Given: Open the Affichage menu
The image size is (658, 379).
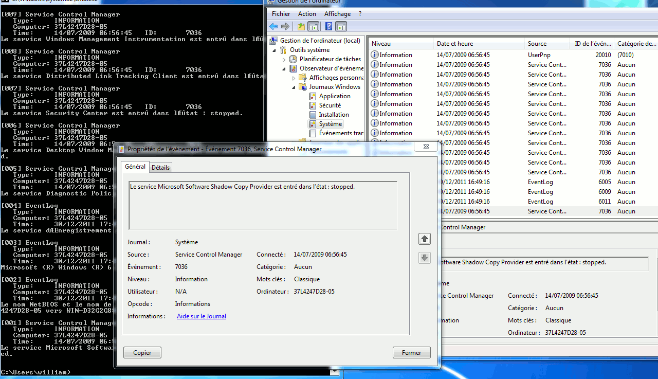Looking at the screenshot, I should coord(337,14).
